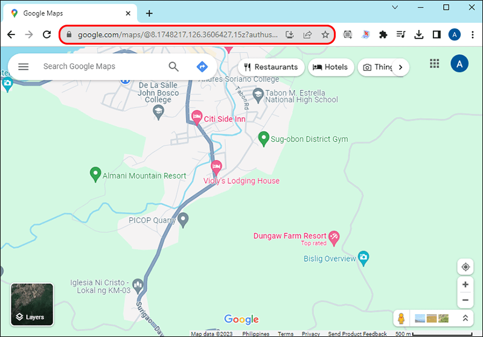Click the teal camera pin on left edge
The image size is (483, 337).
7,84
